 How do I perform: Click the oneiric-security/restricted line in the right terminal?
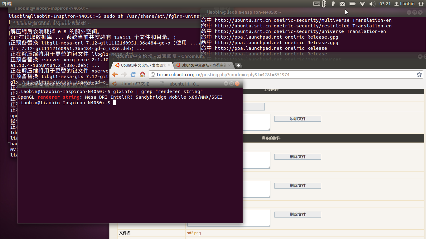[296, 26]
